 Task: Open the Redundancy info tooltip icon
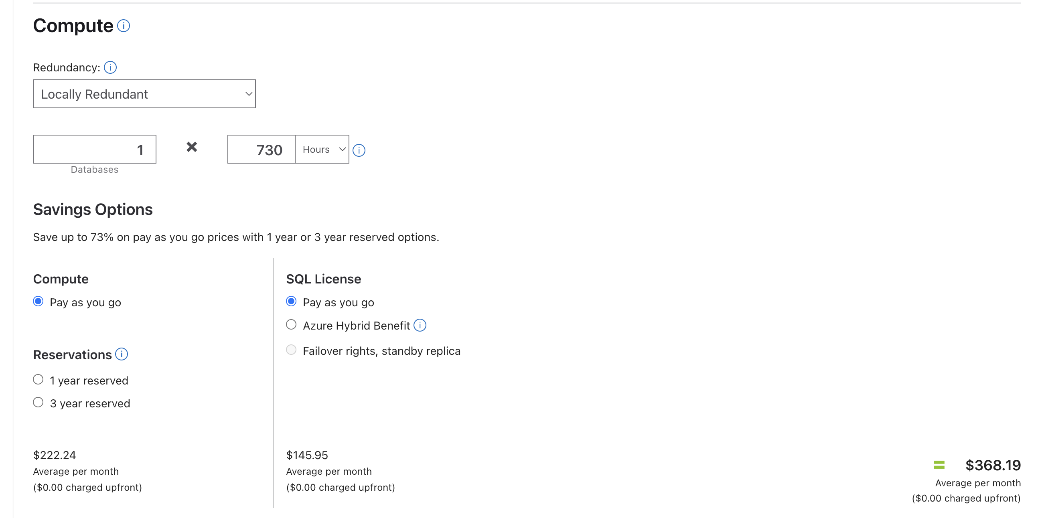click(x=110, y=67)
